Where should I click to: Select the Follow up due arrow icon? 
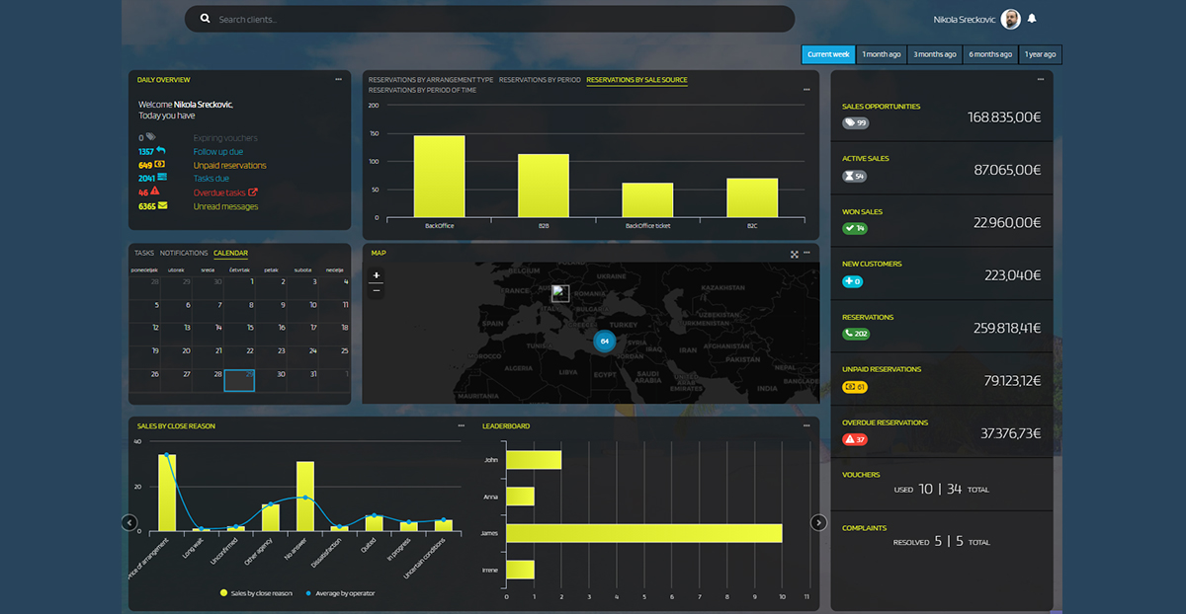tap(161, 152)
